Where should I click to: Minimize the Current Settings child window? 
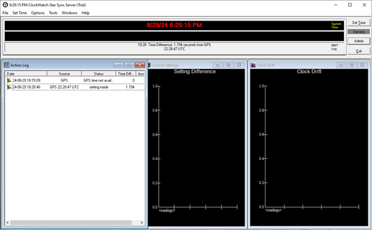pyautogui.click(x=218, y=65)
